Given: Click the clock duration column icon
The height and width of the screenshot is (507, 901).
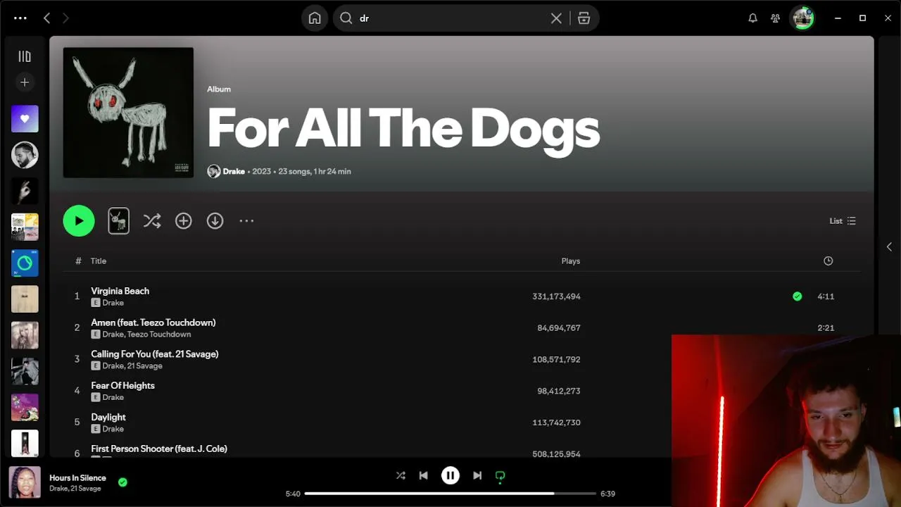Looking at the screenshot, I should coord(828,261).
